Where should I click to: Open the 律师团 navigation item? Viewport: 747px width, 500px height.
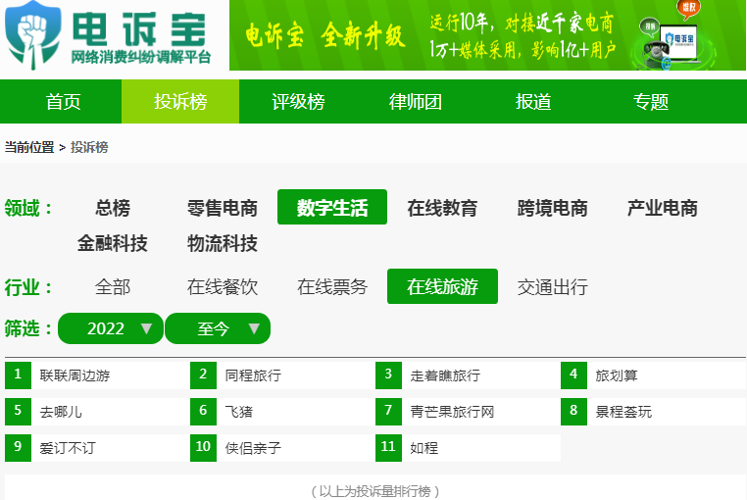(x=416, y=102)
